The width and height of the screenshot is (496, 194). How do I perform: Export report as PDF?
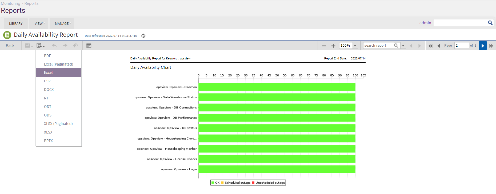(59, 56)
